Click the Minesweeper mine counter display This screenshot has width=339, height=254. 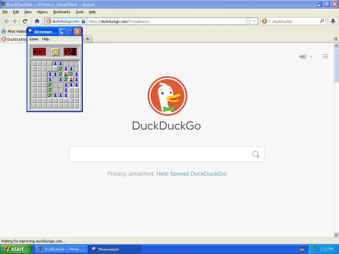click(x=39, y=52)
